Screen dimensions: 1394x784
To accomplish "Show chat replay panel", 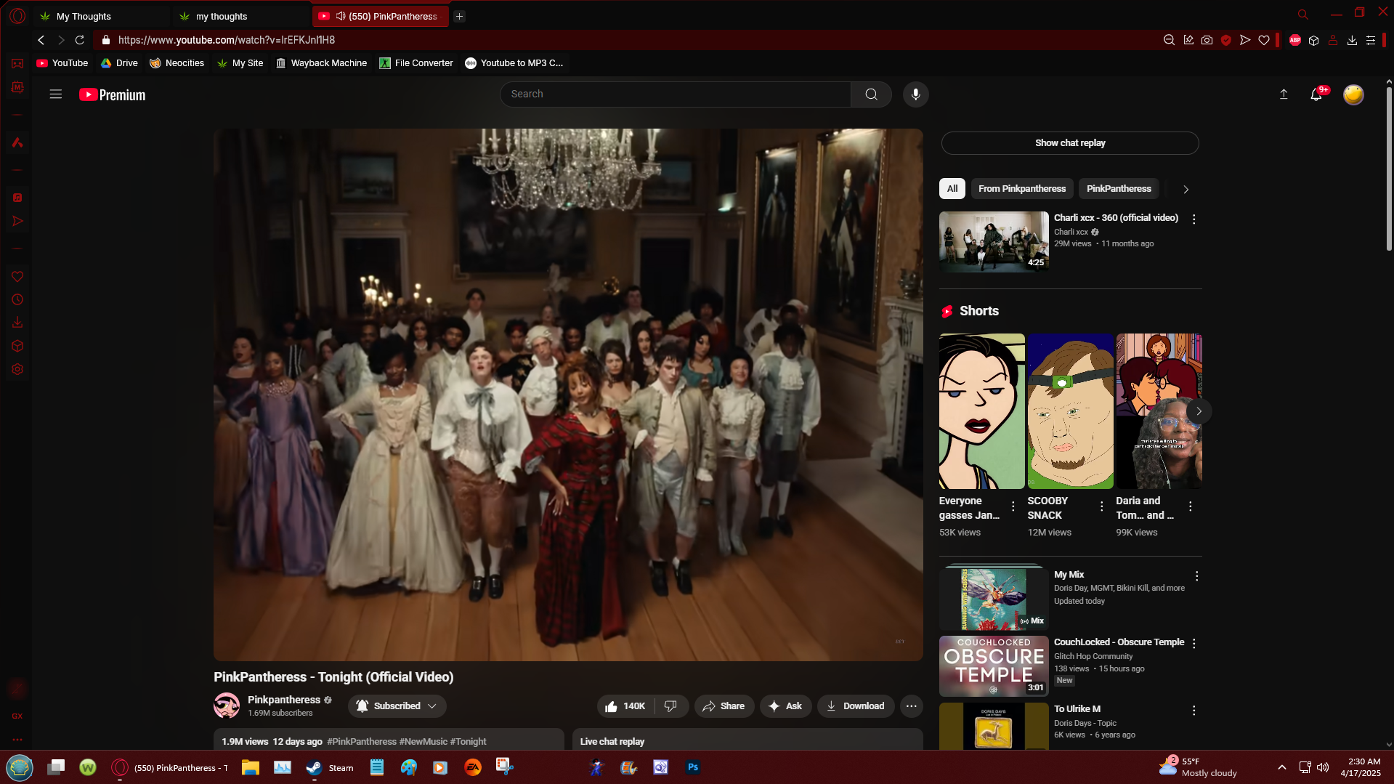I will pos(1069,143).
